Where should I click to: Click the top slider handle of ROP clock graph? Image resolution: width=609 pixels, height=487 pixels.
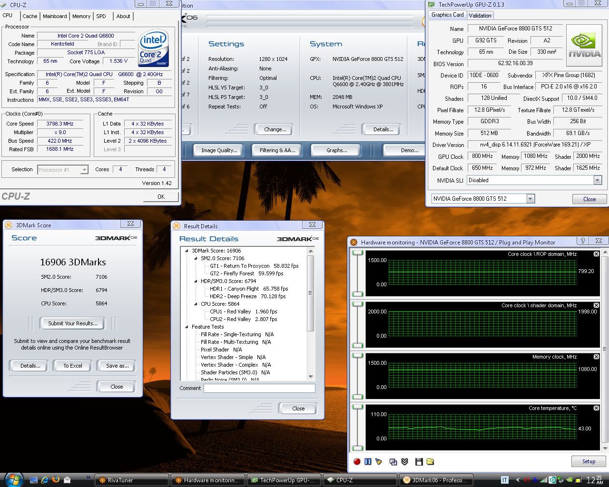point(357,253)
